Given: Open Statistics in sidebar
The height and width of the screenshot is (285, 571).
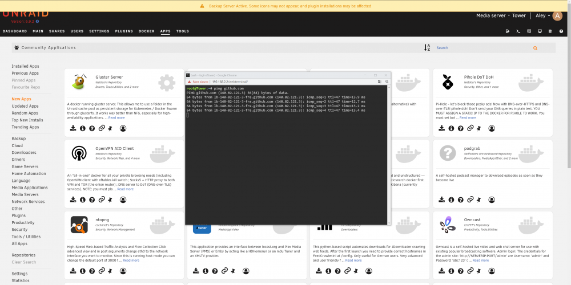Looking at the screenshot, I should click(x=21, y=280).
